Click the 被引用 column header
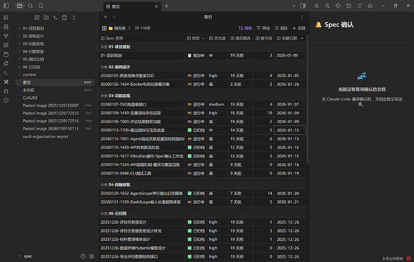Viewport: 414px width, 262px height. point(263,38)
